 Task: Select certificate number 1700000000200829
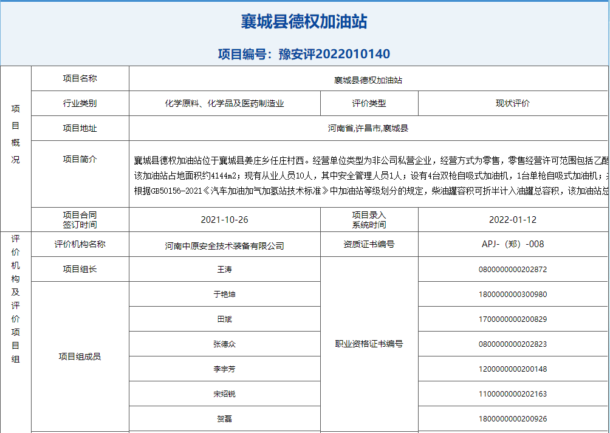tap(513, 319)
